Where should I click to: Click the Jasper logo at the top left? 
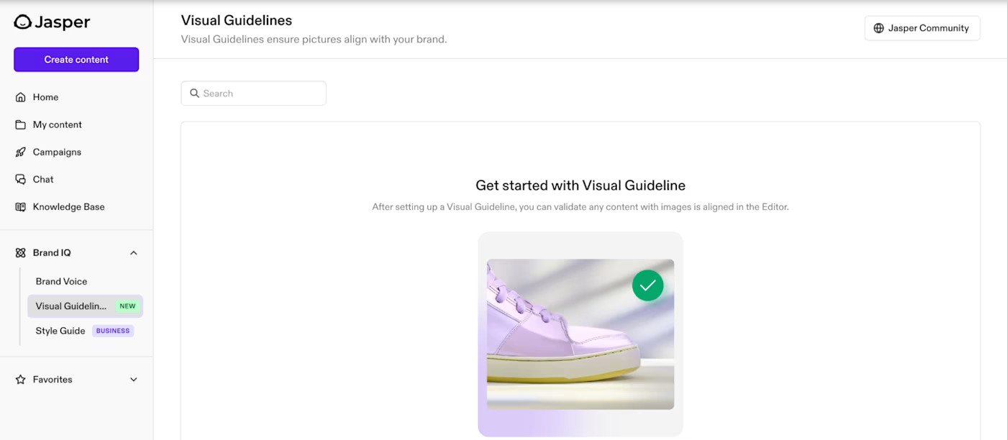pos(51,22)
